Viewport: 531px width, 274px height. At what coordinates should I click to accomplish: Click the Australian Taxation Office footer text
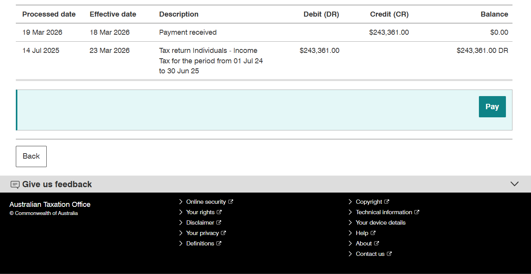point(50,205)
